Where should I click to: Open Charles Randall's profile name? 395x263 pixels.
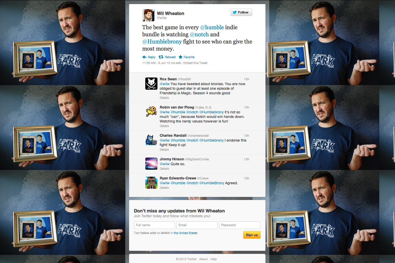pyautogui.click(x=173, y=135)
